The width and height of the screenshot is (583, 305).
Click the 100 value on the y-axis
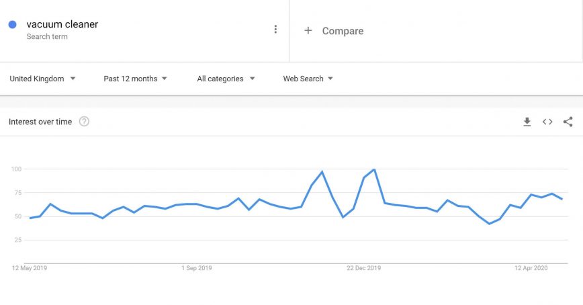pyautogui.click(x=16, y=169)
